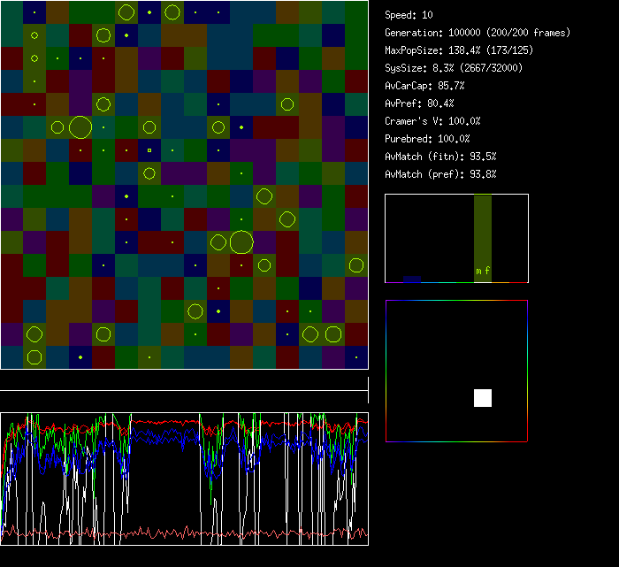Select the small dark-blue histogram bar
This screenshot has width=619, height=567.
tap(412, 279)
